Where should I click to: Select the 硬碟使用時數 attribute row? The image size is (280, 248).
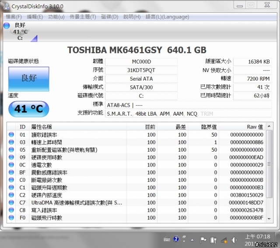click(136, 157)
